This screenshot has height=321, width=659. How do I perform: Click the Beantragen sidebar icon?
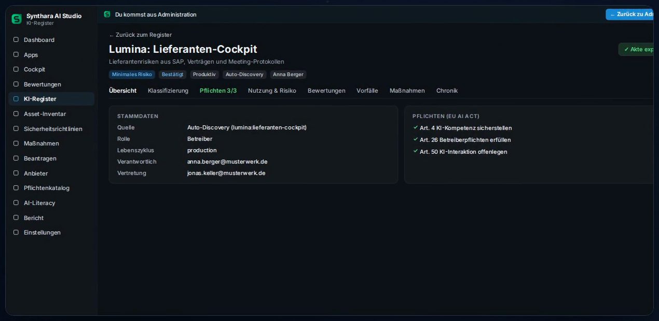point(16,158)
